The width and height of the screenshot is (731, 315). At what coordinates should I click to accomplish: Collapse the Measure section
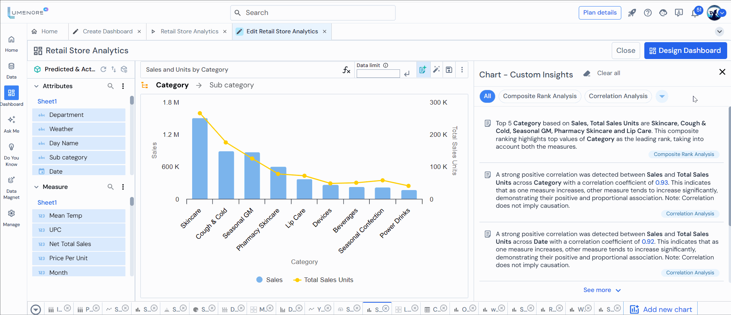click(x=36, y=187)
